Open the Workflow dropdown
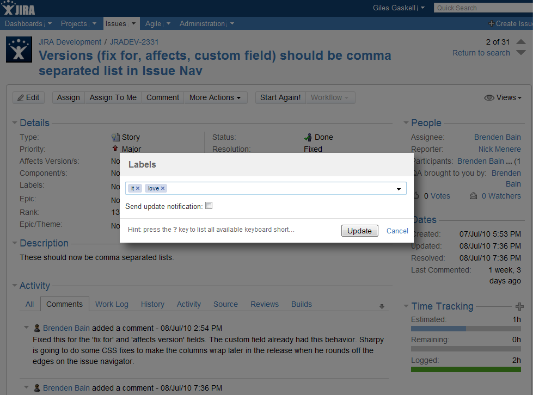 tap(330, 97)
